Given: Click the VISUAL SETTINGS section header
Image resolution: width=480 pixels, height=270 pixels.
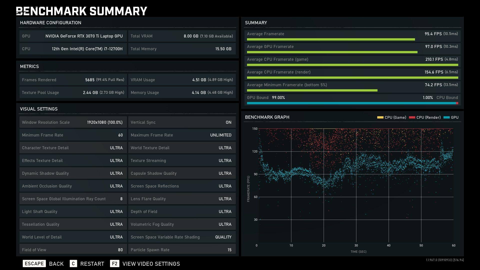Looking at the screenshot, I should (x=39, y=109).
